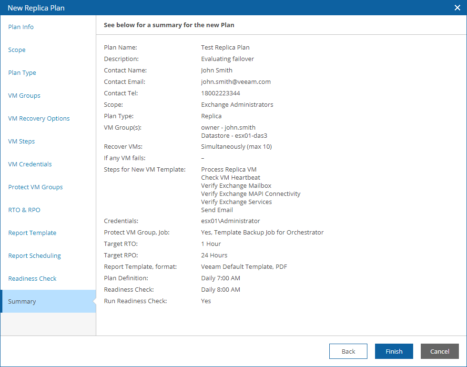This screenshot has width=467, height=367.
Task: Click 'Veeam Default Template, PDF' value
Action: pos(244,266)
